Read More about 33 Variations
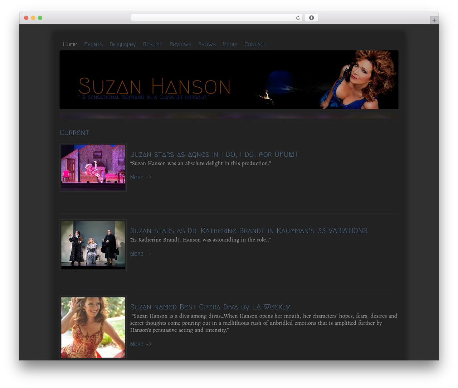 [141, 253]
